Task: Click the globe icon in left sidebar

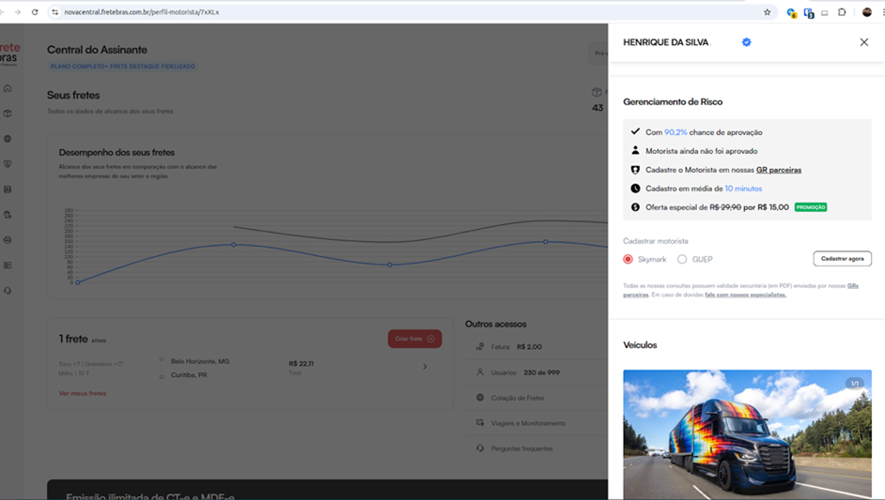Action: [8, 139]
